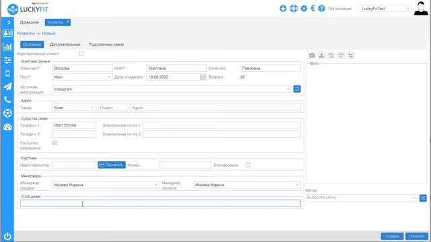
Task: Open the service manager dropdown
Action: click(x=247, y=185)
